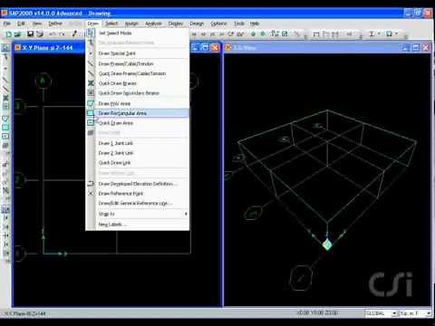Choose Quick Draw Link
This screenshot has height=326, width=435.
click(x=138, y=163)
